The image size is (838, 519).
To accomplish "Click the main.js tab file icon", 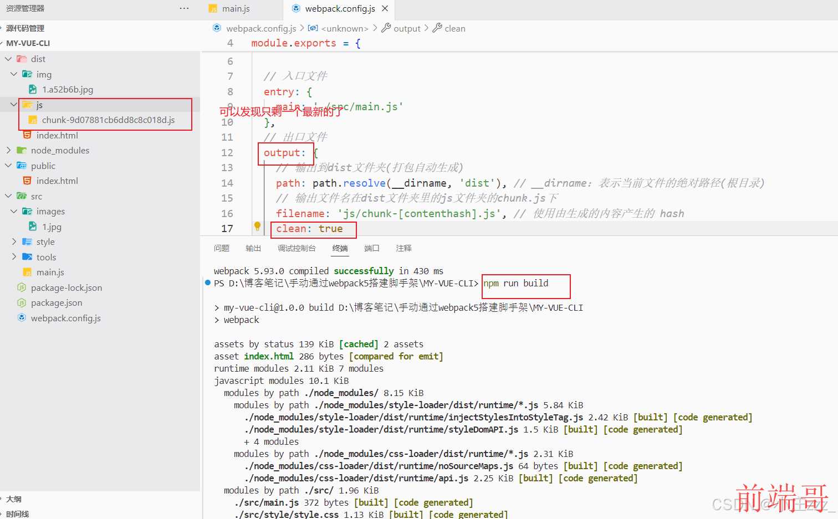I will (x=213, y=8).
